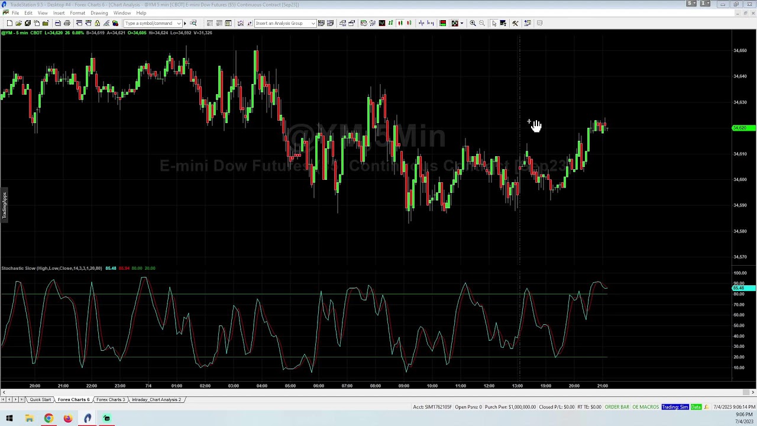
Task: Expand the symbol/command dropdown arrow
Action: point(179,23)
